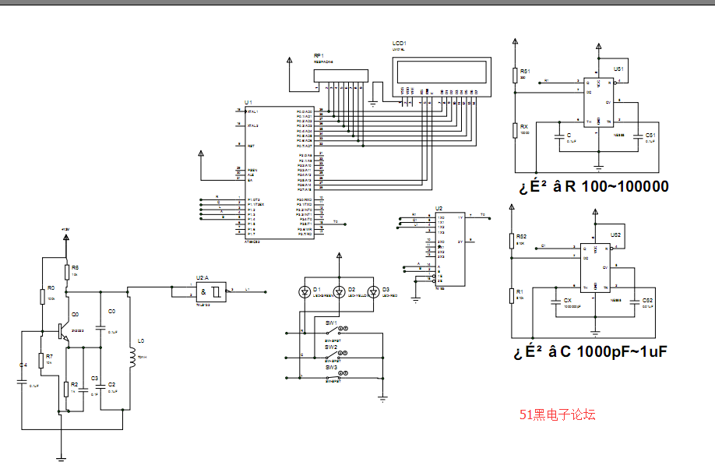Click the "100~100000" resistance range label

click(x=625, y=186)
